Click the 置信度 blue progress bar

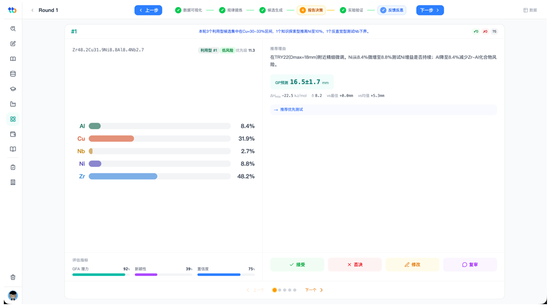click(226, 275)
